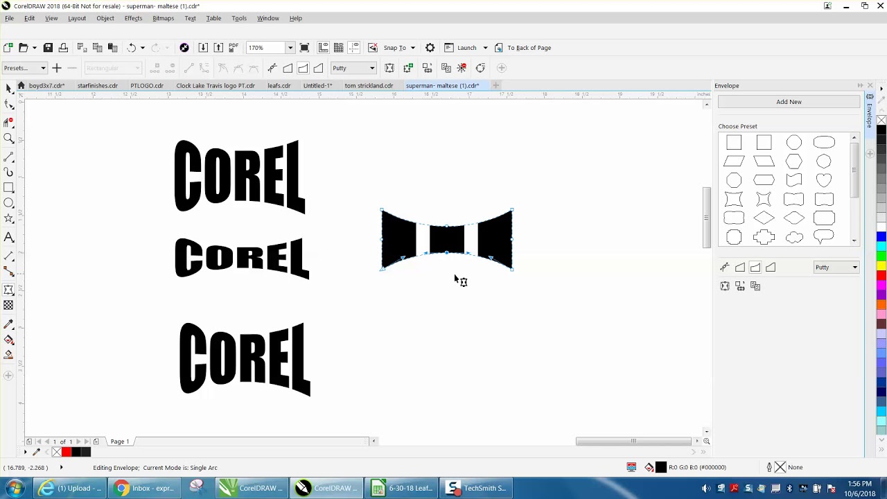This screenshot has width=887, height=499.
Task: Open the Snap To dropdown
Action: [412, 48]
